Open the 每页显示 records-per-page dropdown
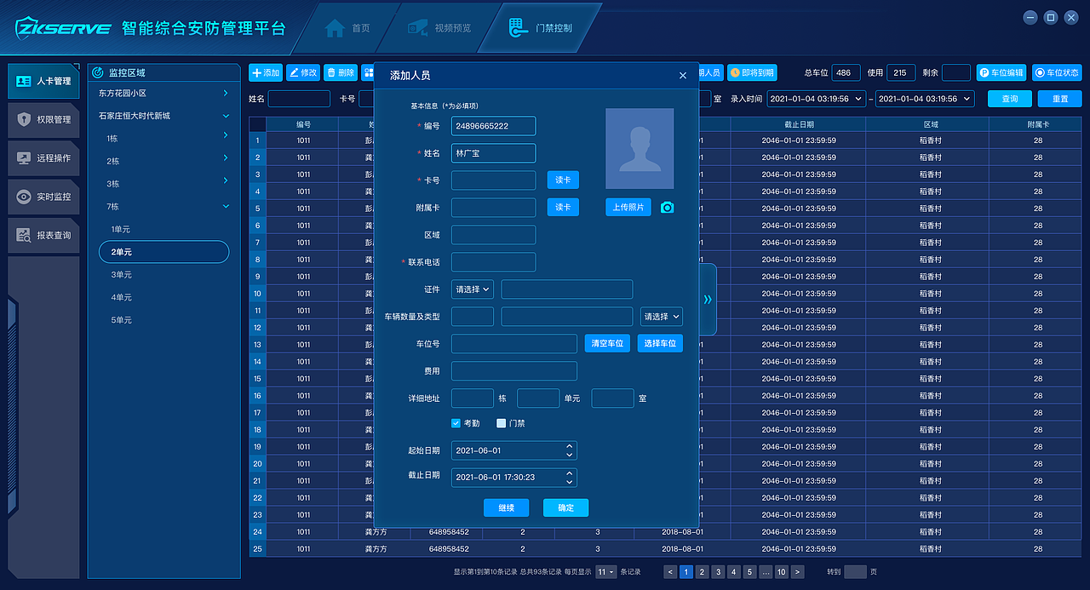Viewport: 1090px width, 590px height. coord(606,572)
